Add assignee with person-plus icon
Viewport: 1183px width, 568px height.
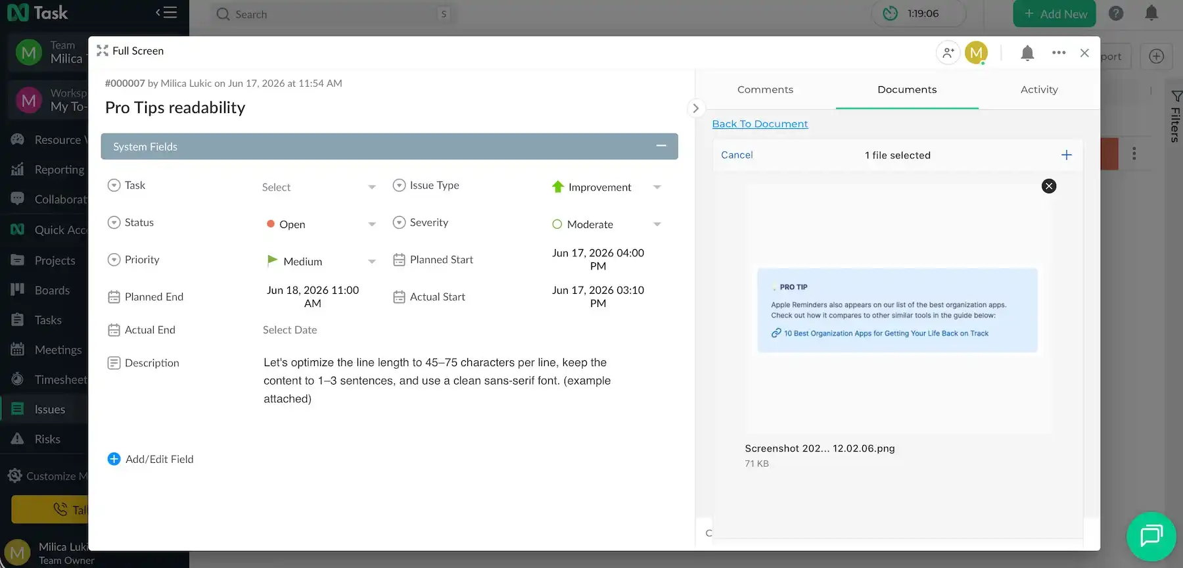[x=948, y=53]
